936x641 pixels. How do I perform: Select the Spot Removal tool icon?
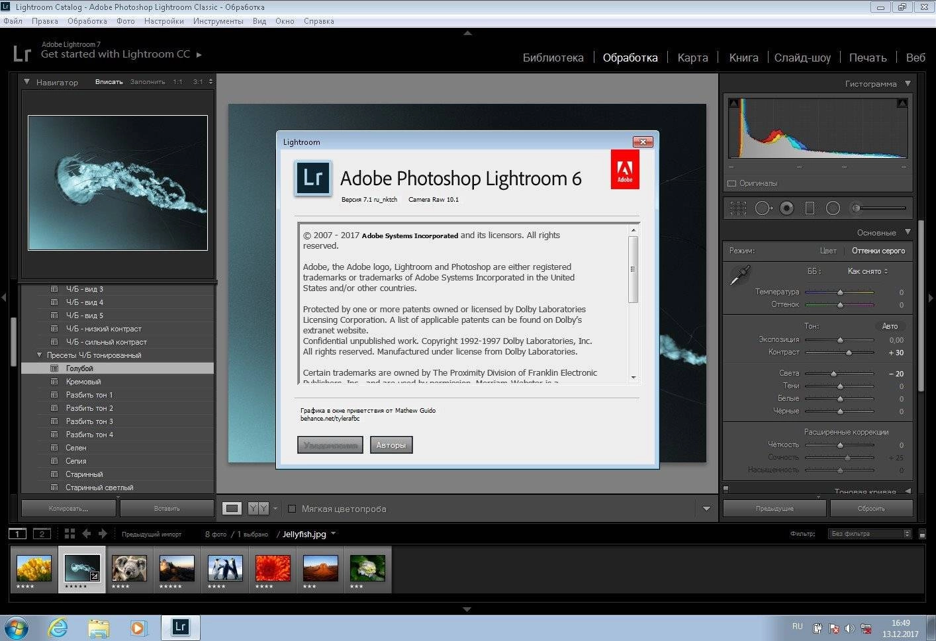[763, 208]
